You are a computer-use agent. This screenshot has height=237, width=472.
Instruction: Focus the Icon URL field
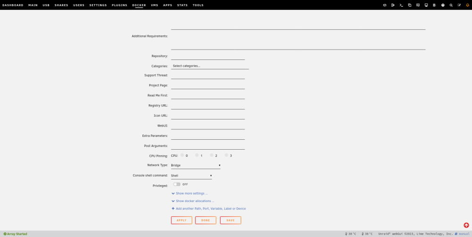point(208,116)
